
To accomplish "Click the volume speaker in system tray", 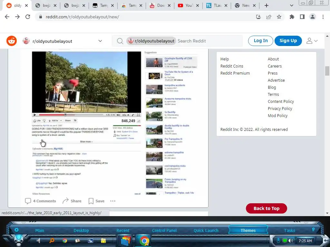I will tap(291, 241).
